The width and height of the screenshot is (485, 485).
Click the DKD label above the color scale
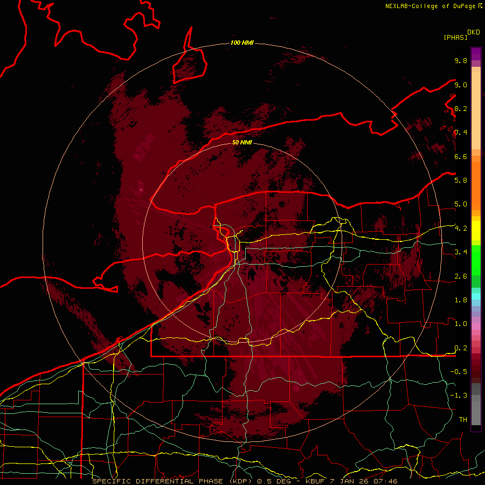coord(474,32)
